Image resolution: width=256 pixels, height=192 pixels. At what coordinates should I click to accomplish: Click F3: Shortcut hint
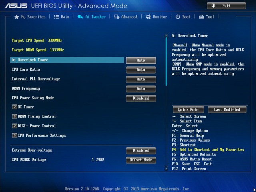click(x=184, y=145)
